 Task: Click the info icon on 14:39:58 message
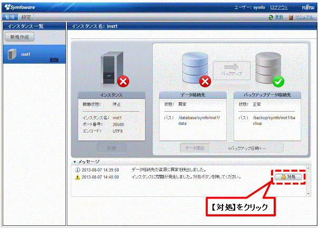(x=78, y=170)
